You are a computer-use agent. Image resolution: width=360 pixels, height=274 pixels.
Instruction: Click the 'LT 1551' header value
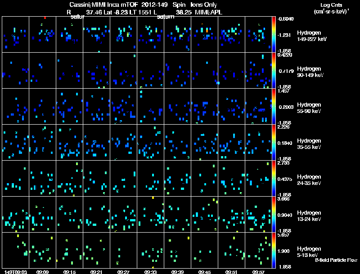[140, 12]
